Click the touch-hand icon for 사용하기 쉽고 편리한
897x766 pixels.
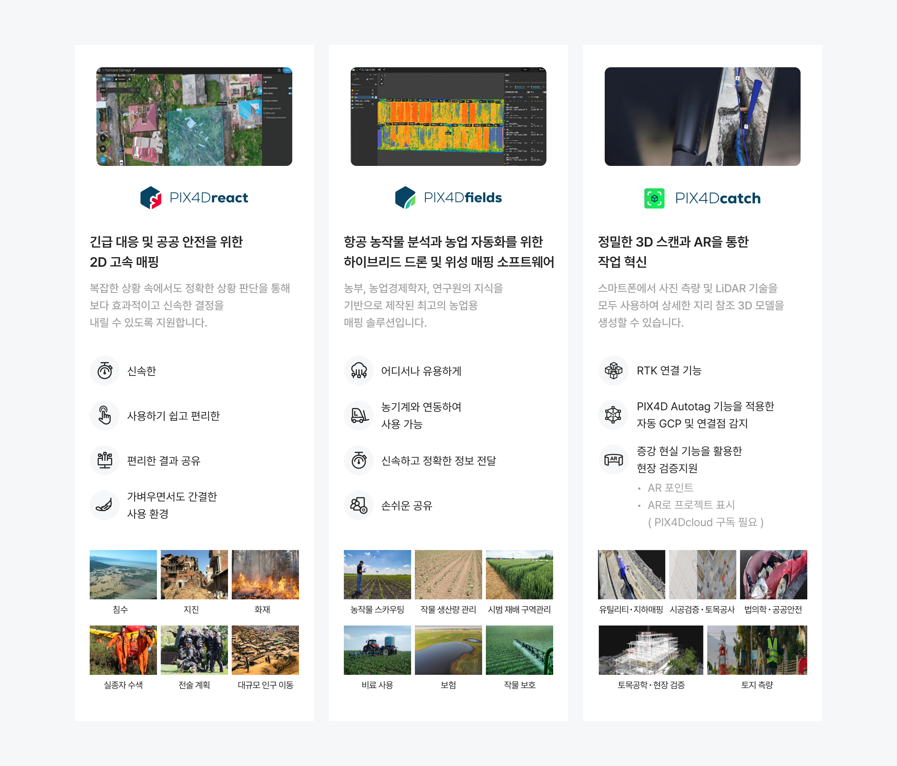pyautogui.click(x=105, y=416)
